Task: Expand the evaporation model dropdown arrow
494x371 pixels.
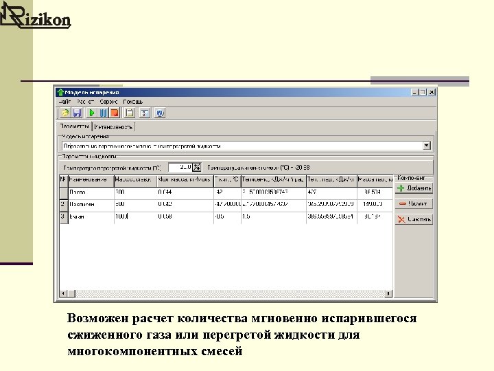Action: point(427,146)
